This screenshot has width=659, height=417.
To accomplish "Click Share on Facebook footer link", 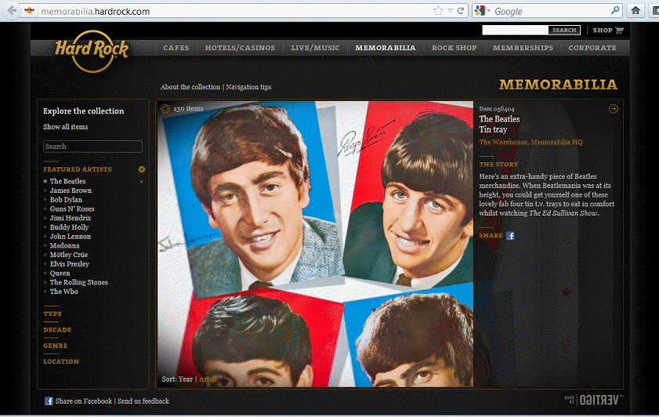I will pyautogui.click(x=84, y=401).
